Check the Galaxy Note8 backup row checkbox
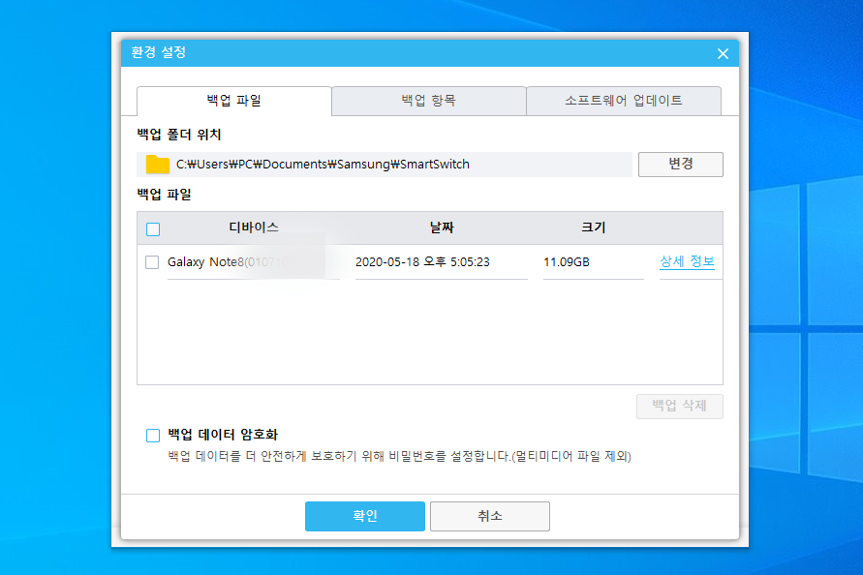The height and width of the screenshot is (575, 863). (152, 262)
